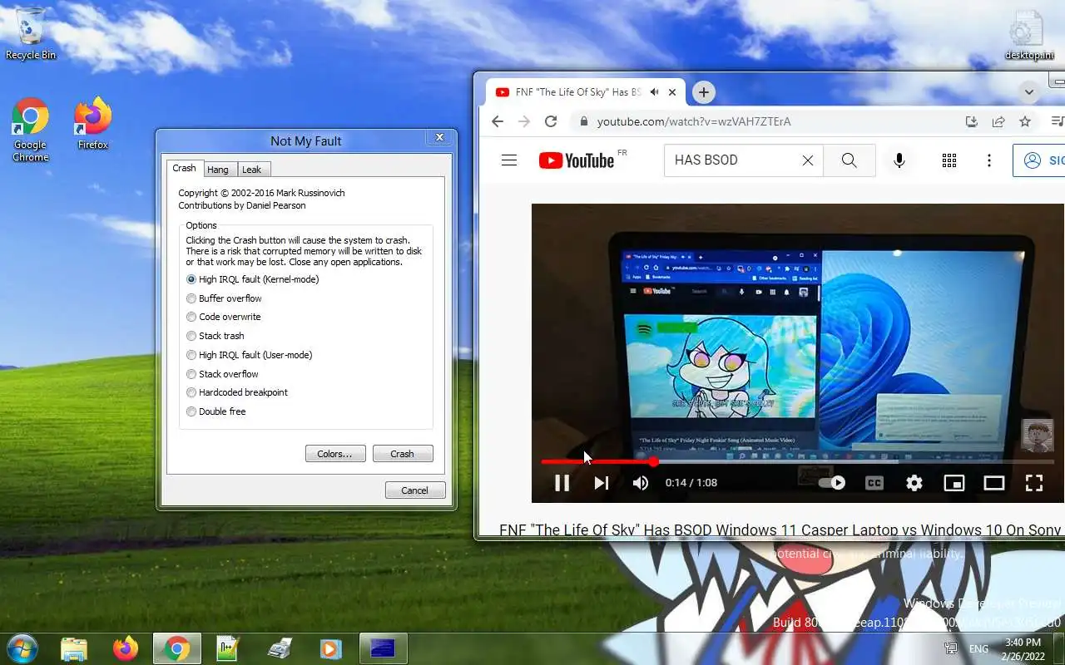Enable the miniplayer
The width and height of the screenshot is (1065, 665).
(954, 483)
